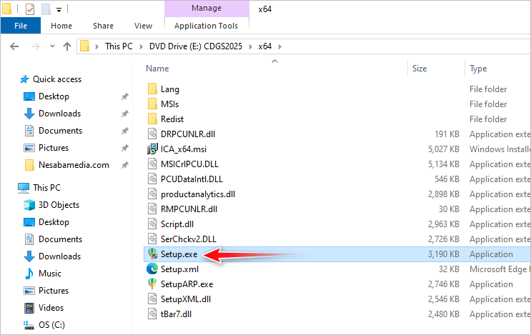This screenshot has height=335, width=531.
Task: Sort files by Size column header
Action: 420,69
